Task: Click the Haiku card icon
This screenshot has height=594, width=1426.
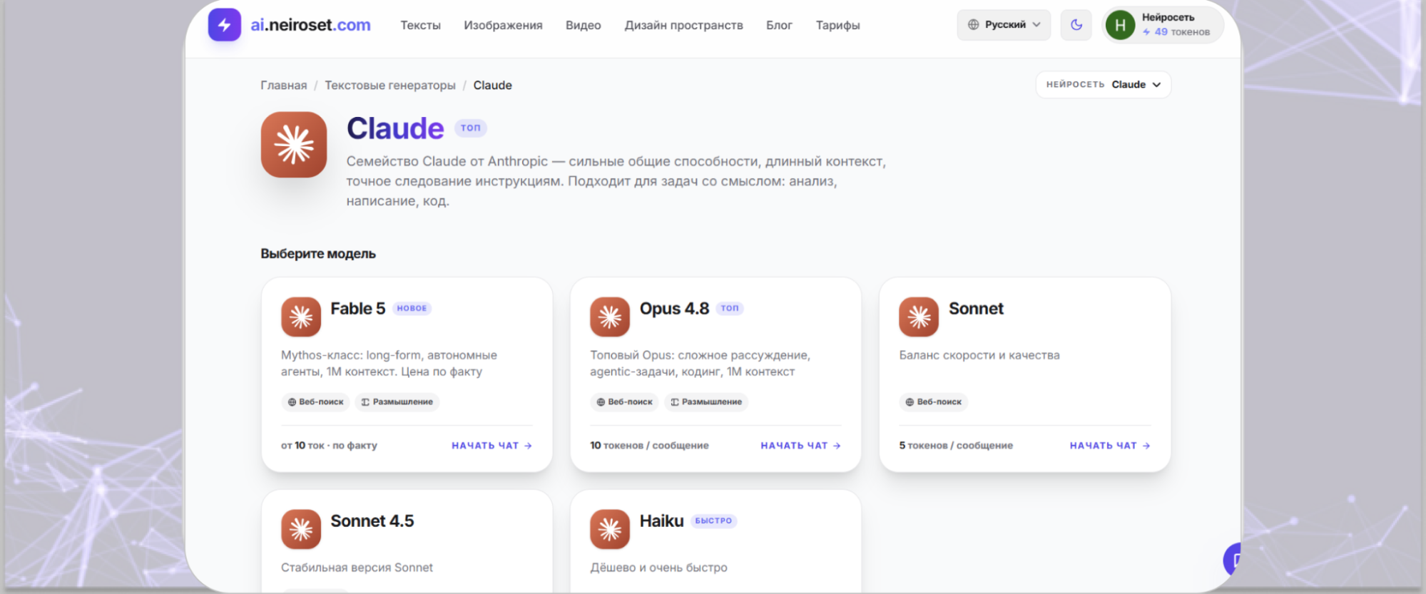Action: click(610, 529)
